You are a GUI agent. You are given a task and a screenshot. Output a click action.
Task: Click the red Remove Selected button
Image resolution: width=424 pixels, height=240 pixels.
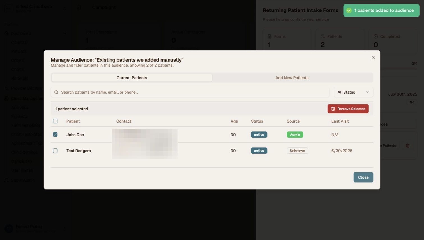point(348,109)
